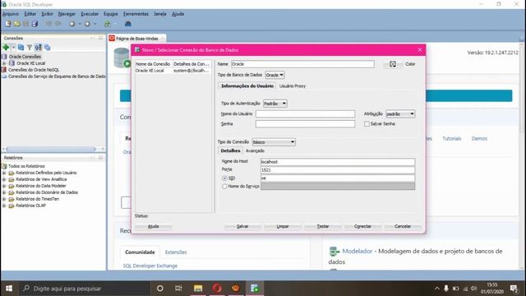
Task: Click the Conexões do Oracle NoSQL icon
Action: tap(4, 70)
